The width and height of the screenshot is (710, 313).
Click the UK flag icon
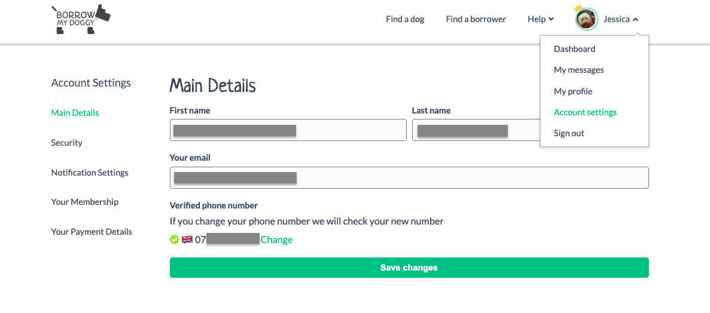[x=187, y=240]
